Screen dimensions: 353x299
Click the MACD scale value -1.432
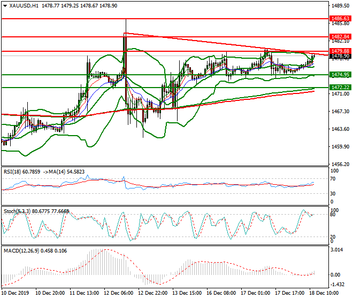[x=337, y=285]
